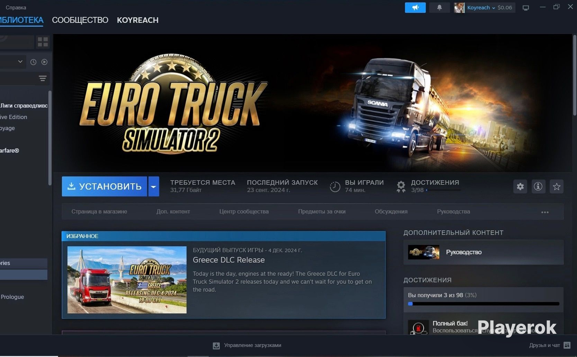Open more links ellipsis menu

[x=544, y=212]
